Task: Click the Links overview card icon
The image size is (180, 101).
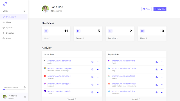Action: (46, 31)
